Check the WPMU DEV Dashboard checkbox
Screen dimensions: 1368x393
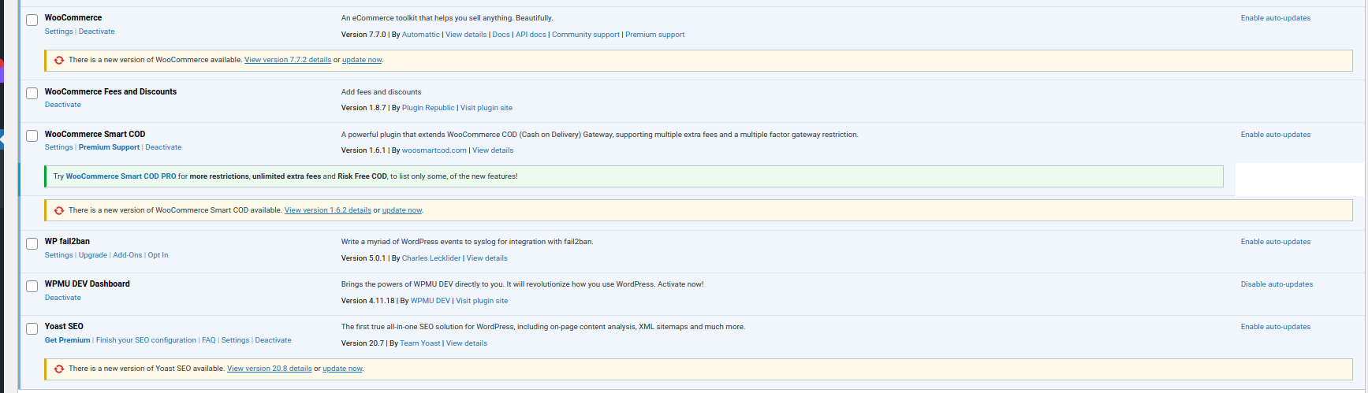click(32, 286)
